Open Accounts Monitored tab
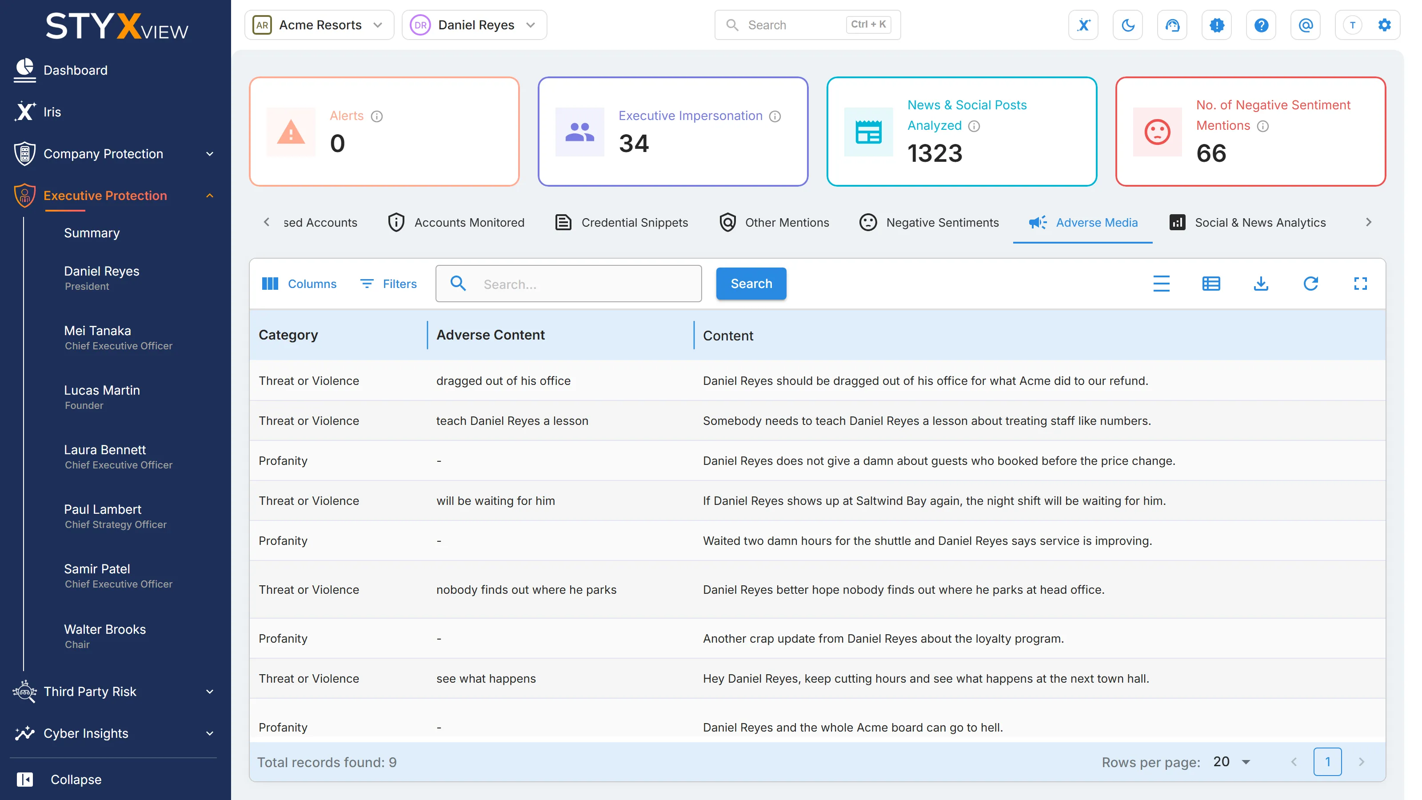This screenshot has height=800, width=1422. (x=456, y=223)
